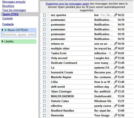Screen dimensions: 134x118
Task: Open message from Bradford Randles
Action: (x=87, y=111)
